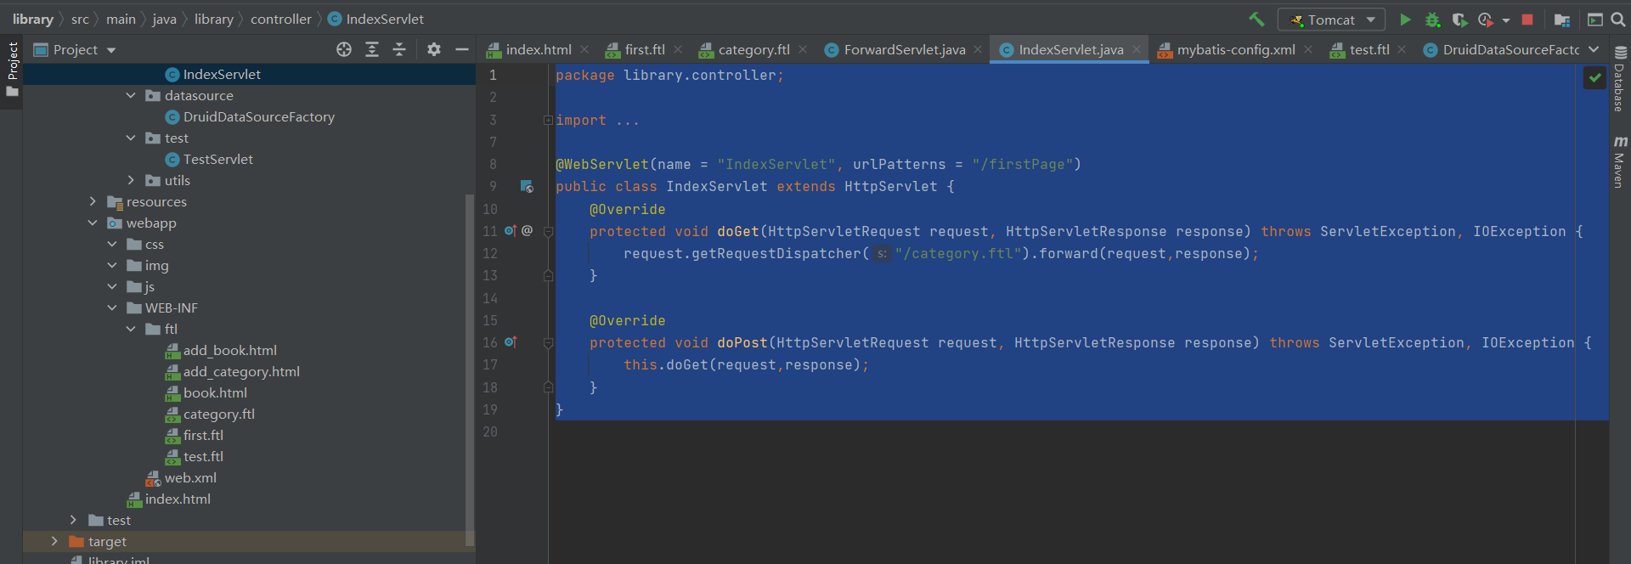Close the index.html tab
This screenshot has height=564, width=1631.
pos(586,49)
